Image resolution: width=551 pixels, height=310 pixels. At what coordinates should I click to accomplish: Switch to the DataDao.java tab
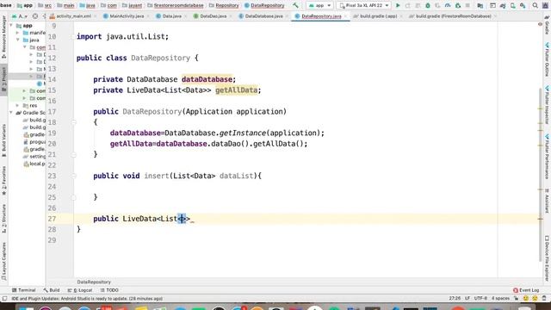pos(213,16)
